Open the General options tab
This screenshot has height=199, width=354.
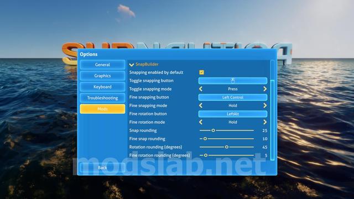coord(102,65)
